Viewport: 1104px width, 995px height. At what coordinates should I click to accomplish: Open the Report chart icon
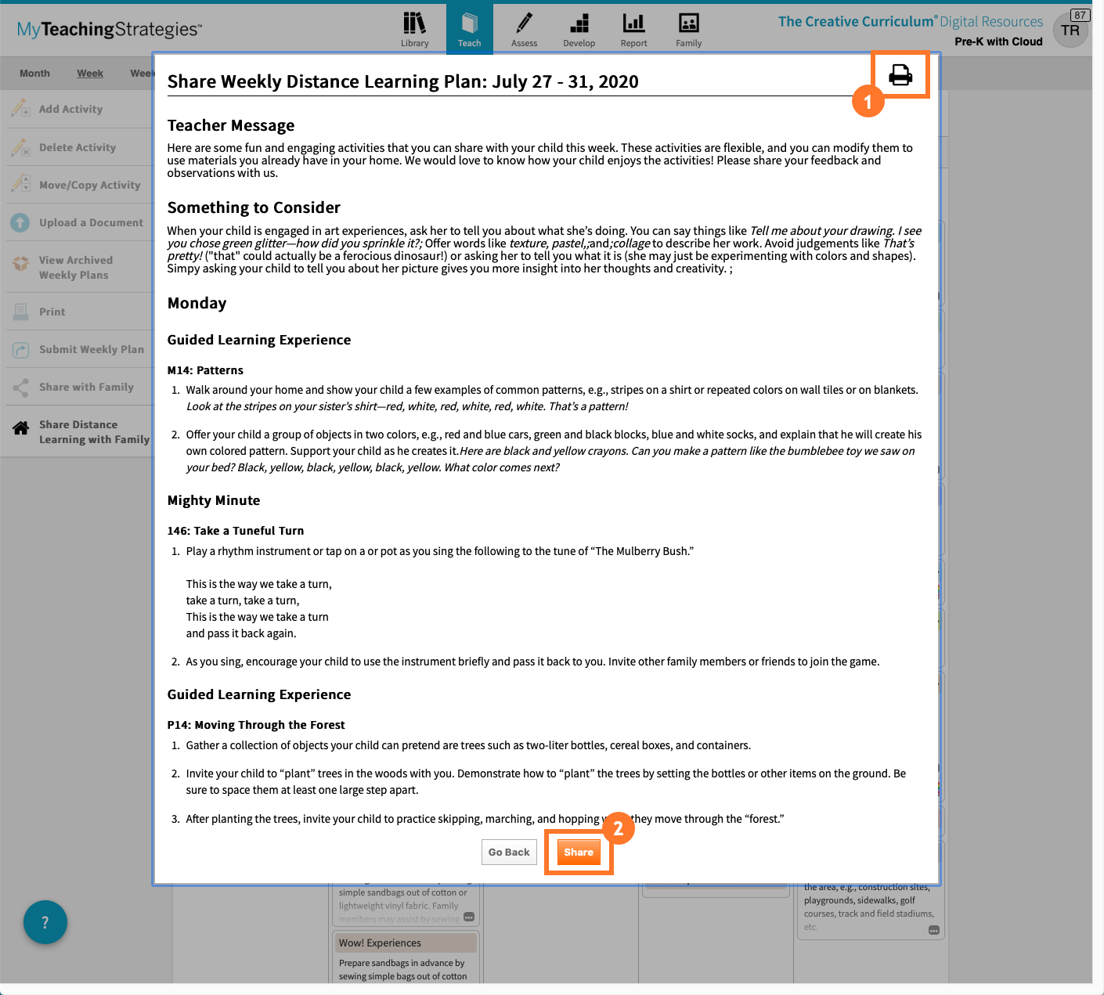point(633,23)
